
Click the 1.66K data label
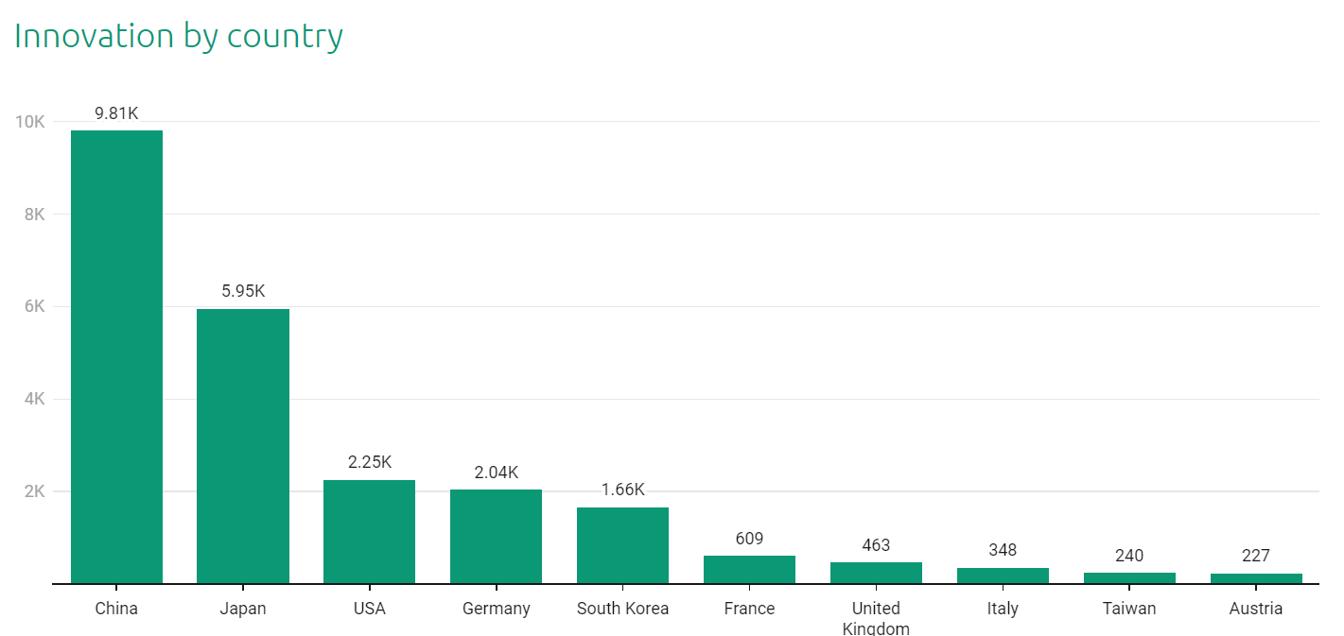(x=622, y=490)
